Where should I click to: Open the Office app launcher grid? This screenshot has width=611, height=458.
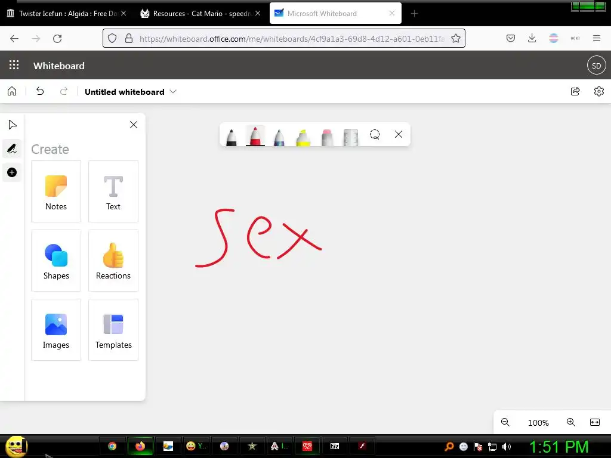pyautogui.click(x=14, y=65)
